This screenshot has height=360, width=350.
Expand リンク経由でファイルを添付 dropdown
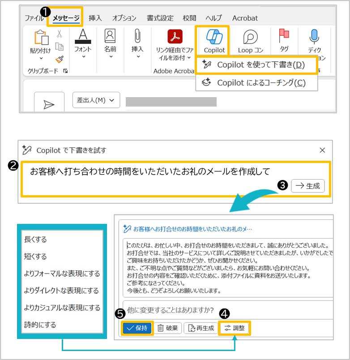click(x=189, y=57)
